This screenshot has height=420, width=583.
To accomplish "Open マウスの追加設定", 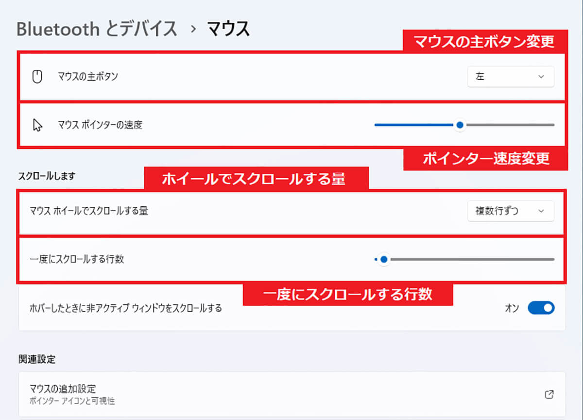I will tap(291, 394).
